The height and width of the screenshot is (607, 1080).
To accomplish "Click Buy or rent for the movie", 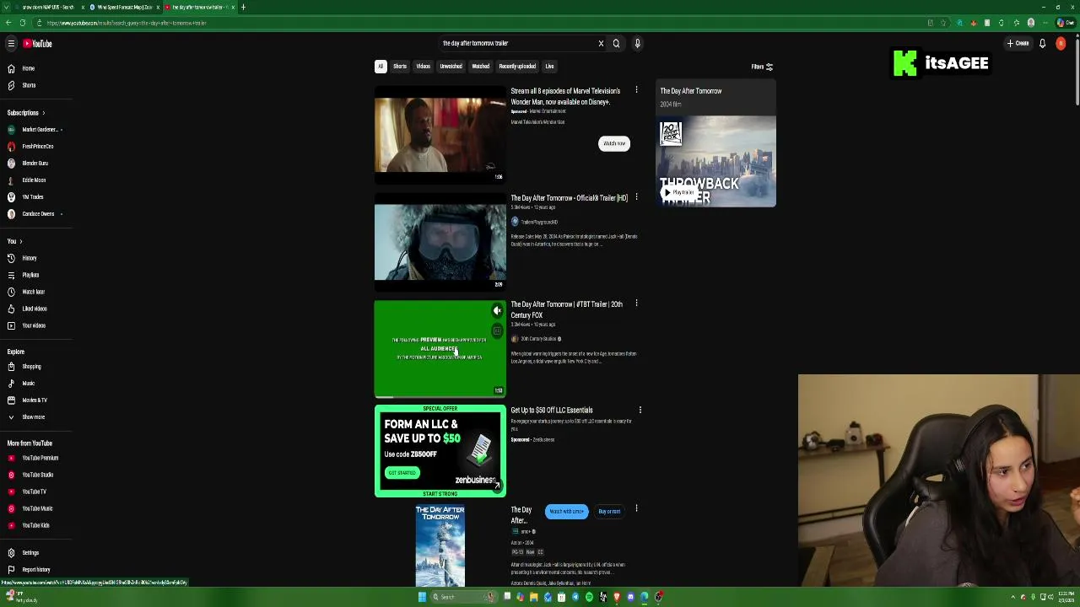I will click(x=609, y=512).
